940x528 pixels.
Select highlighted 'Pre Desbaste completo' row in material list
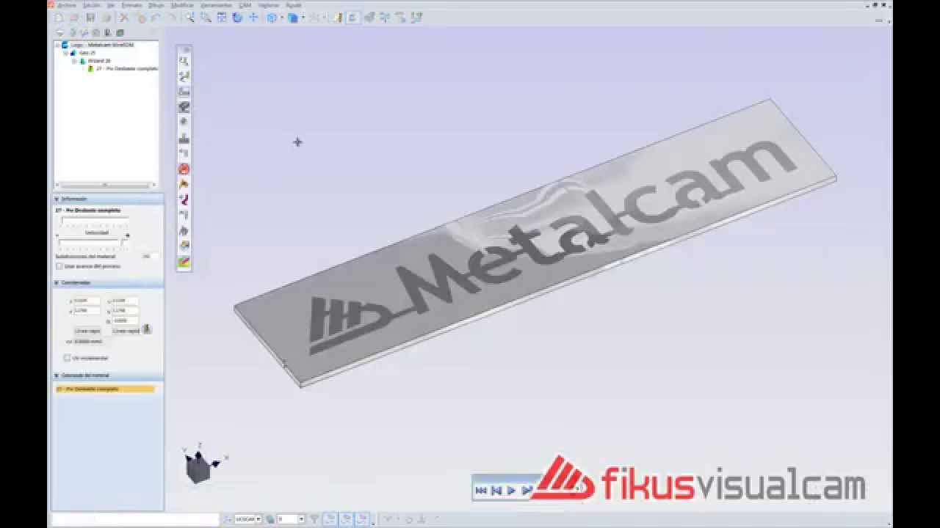pyautogui.click(x=105, y=389)
